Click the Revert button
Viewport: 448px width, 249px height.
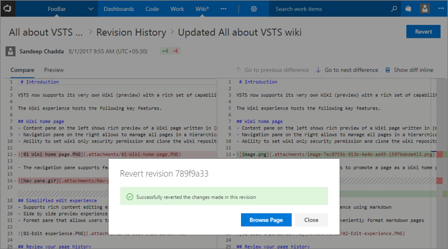coord(424,32)
